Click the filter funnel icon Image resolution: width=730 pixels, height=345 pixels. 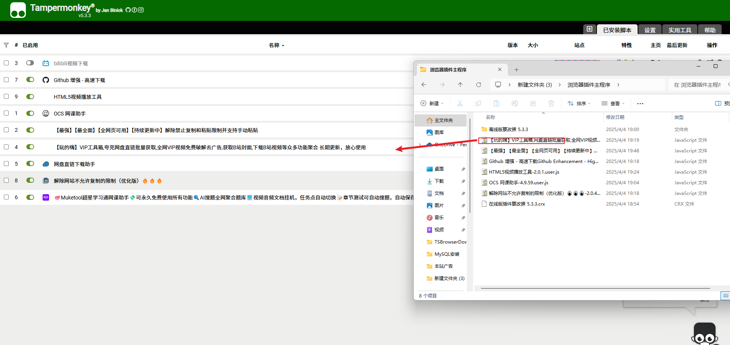[6, 45]
